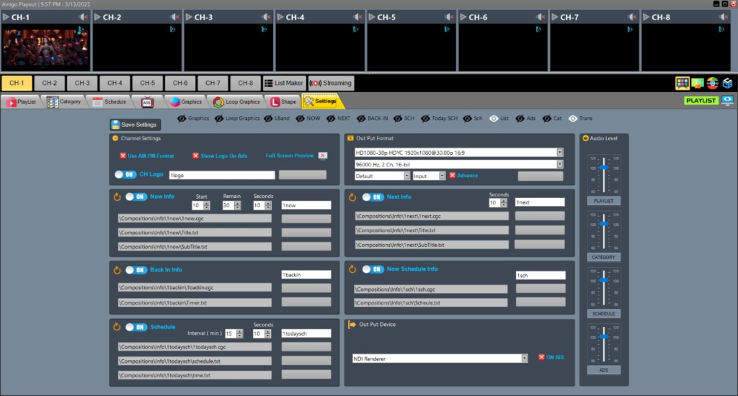This screenshot has width=738, height=396.
Task: Open the Schedule tab
Action: point(110,102)
